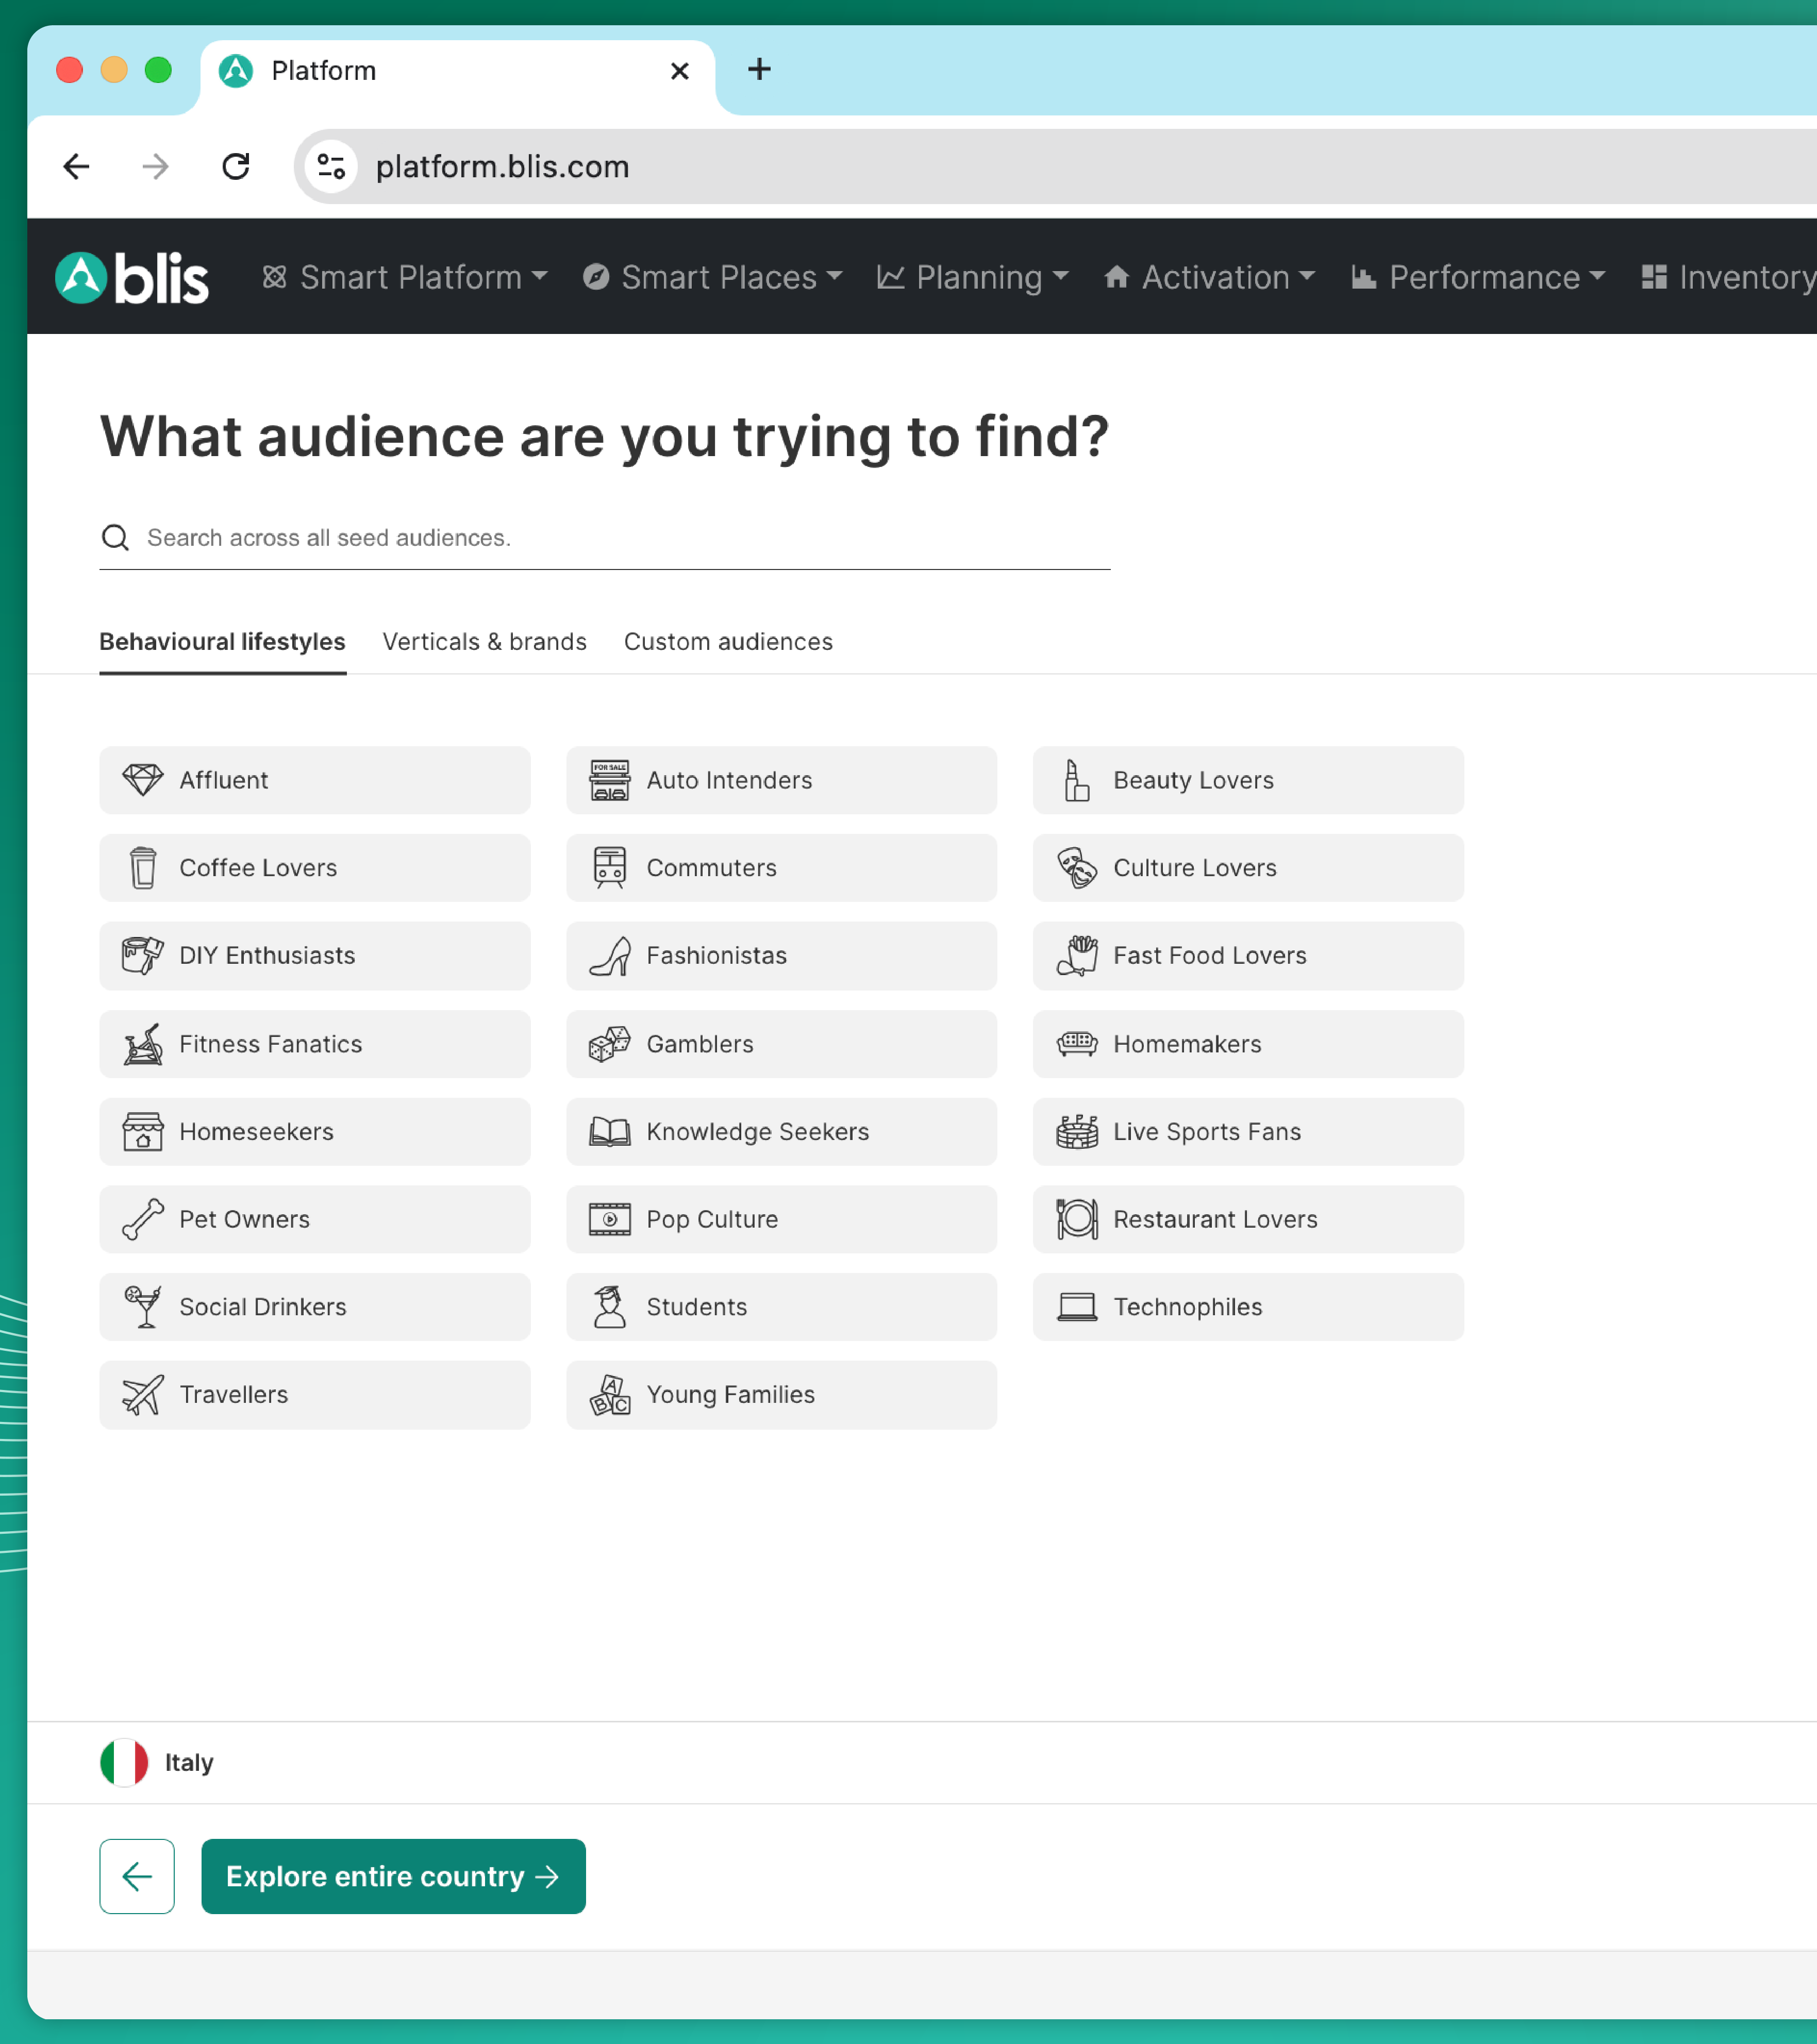Expand the Smart Places menu
The height and width of the screenshot is (2044, 1817).
(x=713, y=277)
